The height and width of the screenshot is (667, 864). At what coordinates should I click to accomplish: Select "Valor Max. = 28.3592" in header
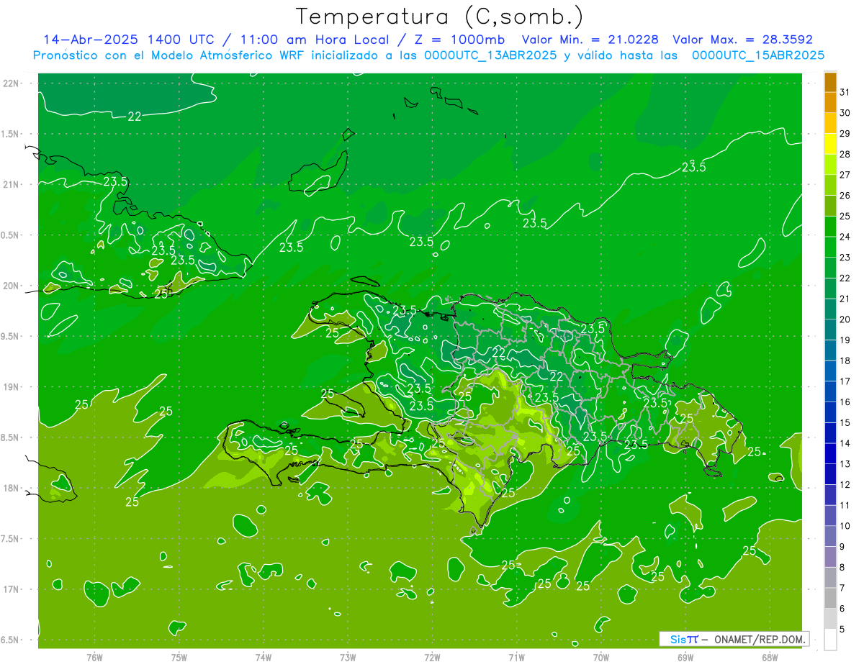pyautogui.click(x=742, y=40)
